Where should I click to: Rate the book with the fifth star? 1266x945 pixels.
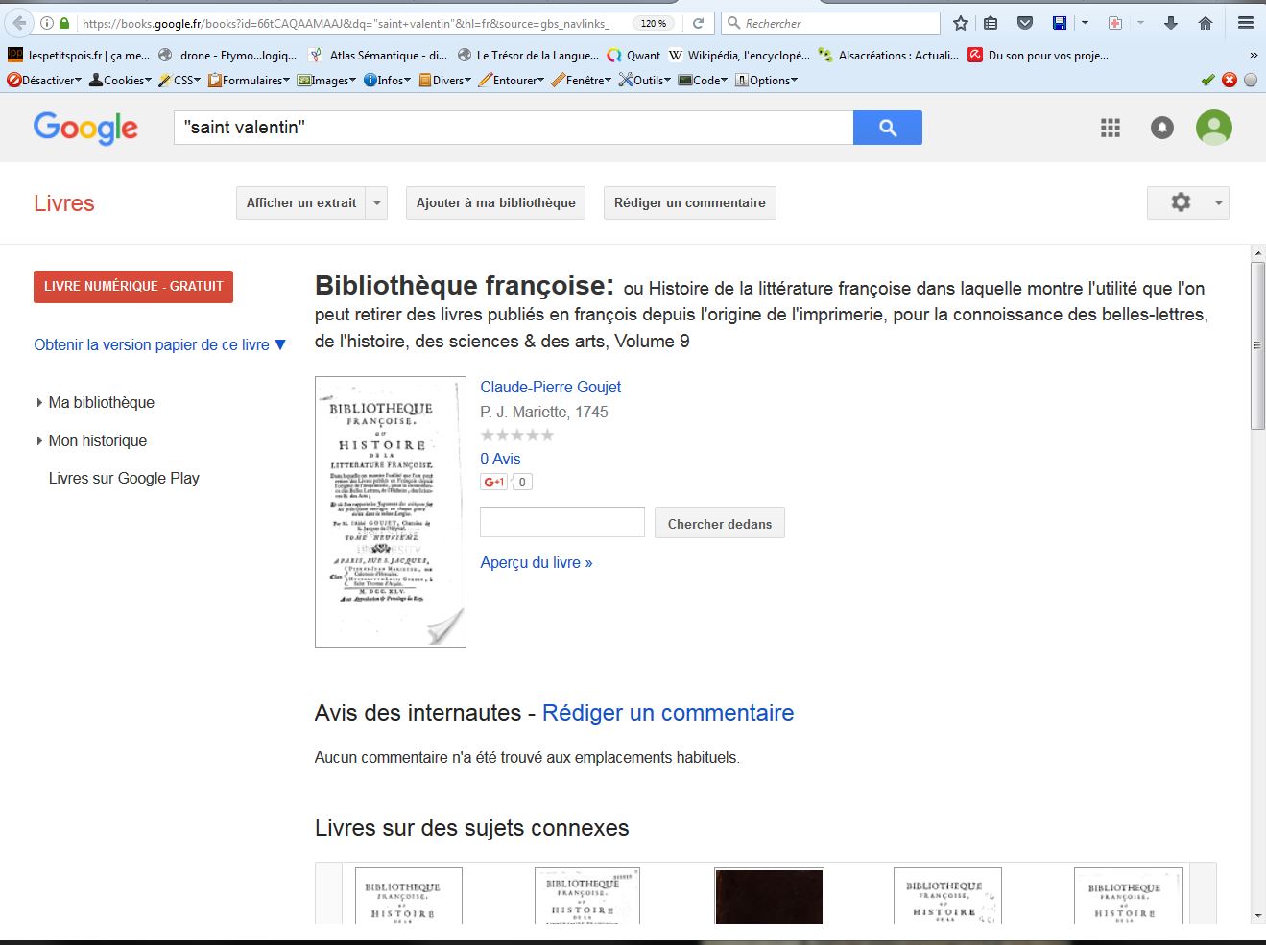coord(547,436)
